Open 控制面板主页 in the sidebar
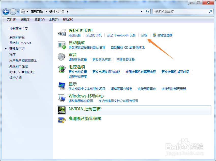This screenshot has height=161, width=216. pyautogui.click(x=19, y=29)
